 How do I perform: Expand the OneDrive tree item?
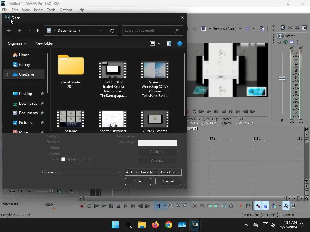7,74
